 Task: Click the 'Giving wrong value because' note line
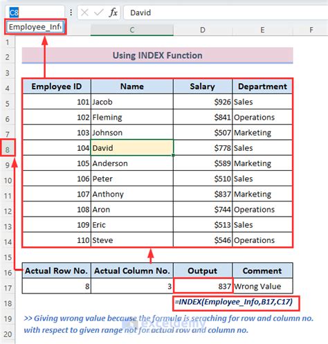pyautogui.click(x=169, y=318)
